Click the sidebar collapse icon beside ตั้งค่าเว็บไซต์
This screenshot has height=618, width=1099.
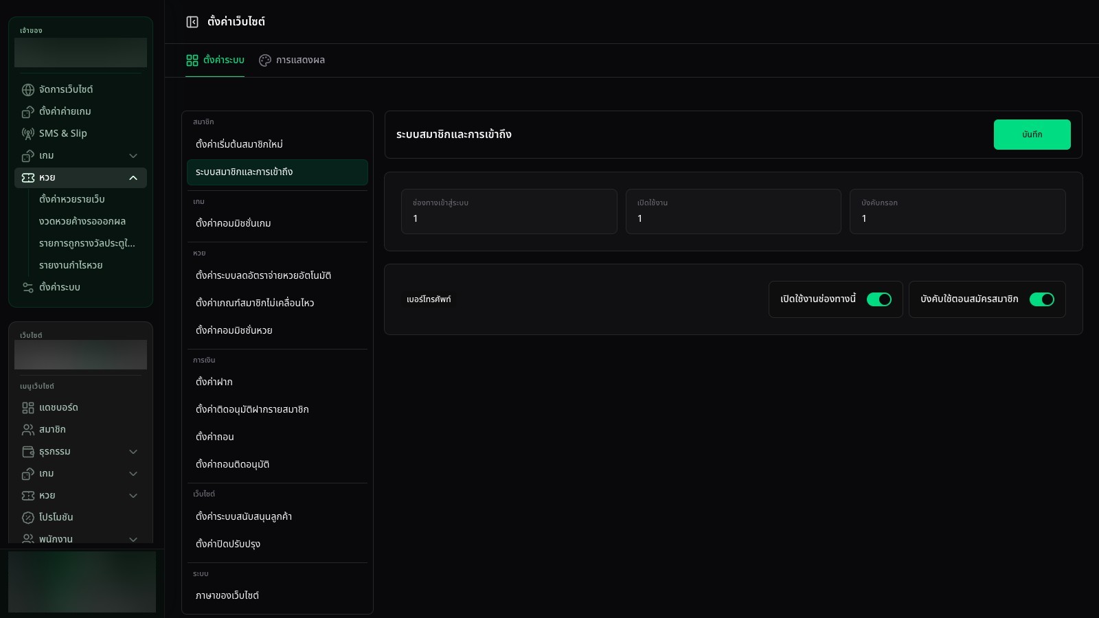192,22
